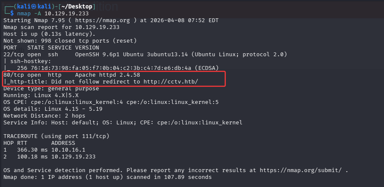Click the PORT STATE SERVICE VERSION header row
Viewport: 384px width, 187px height.
point(45,47)
